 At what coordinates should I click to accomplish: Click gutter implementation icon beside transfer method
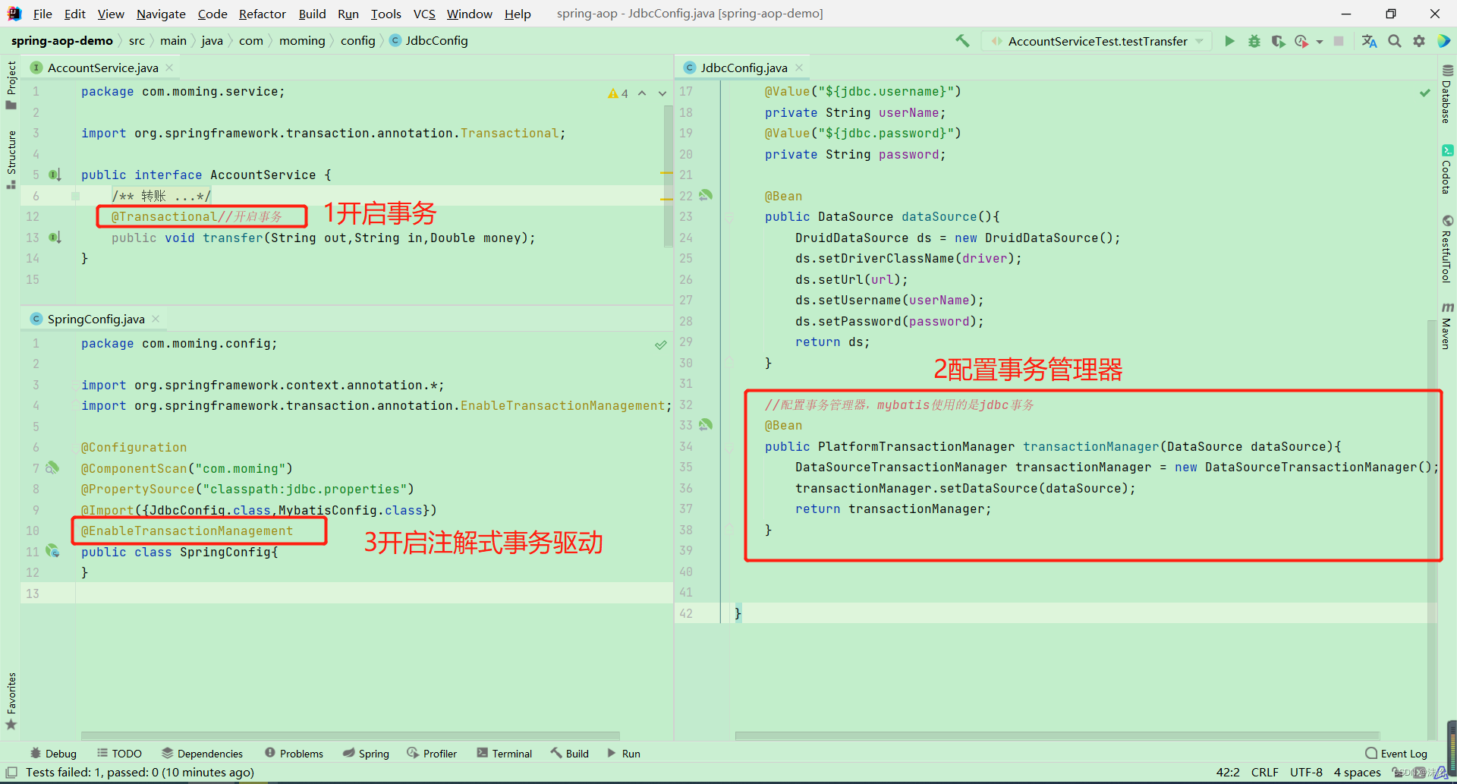[x=55, y=238]
